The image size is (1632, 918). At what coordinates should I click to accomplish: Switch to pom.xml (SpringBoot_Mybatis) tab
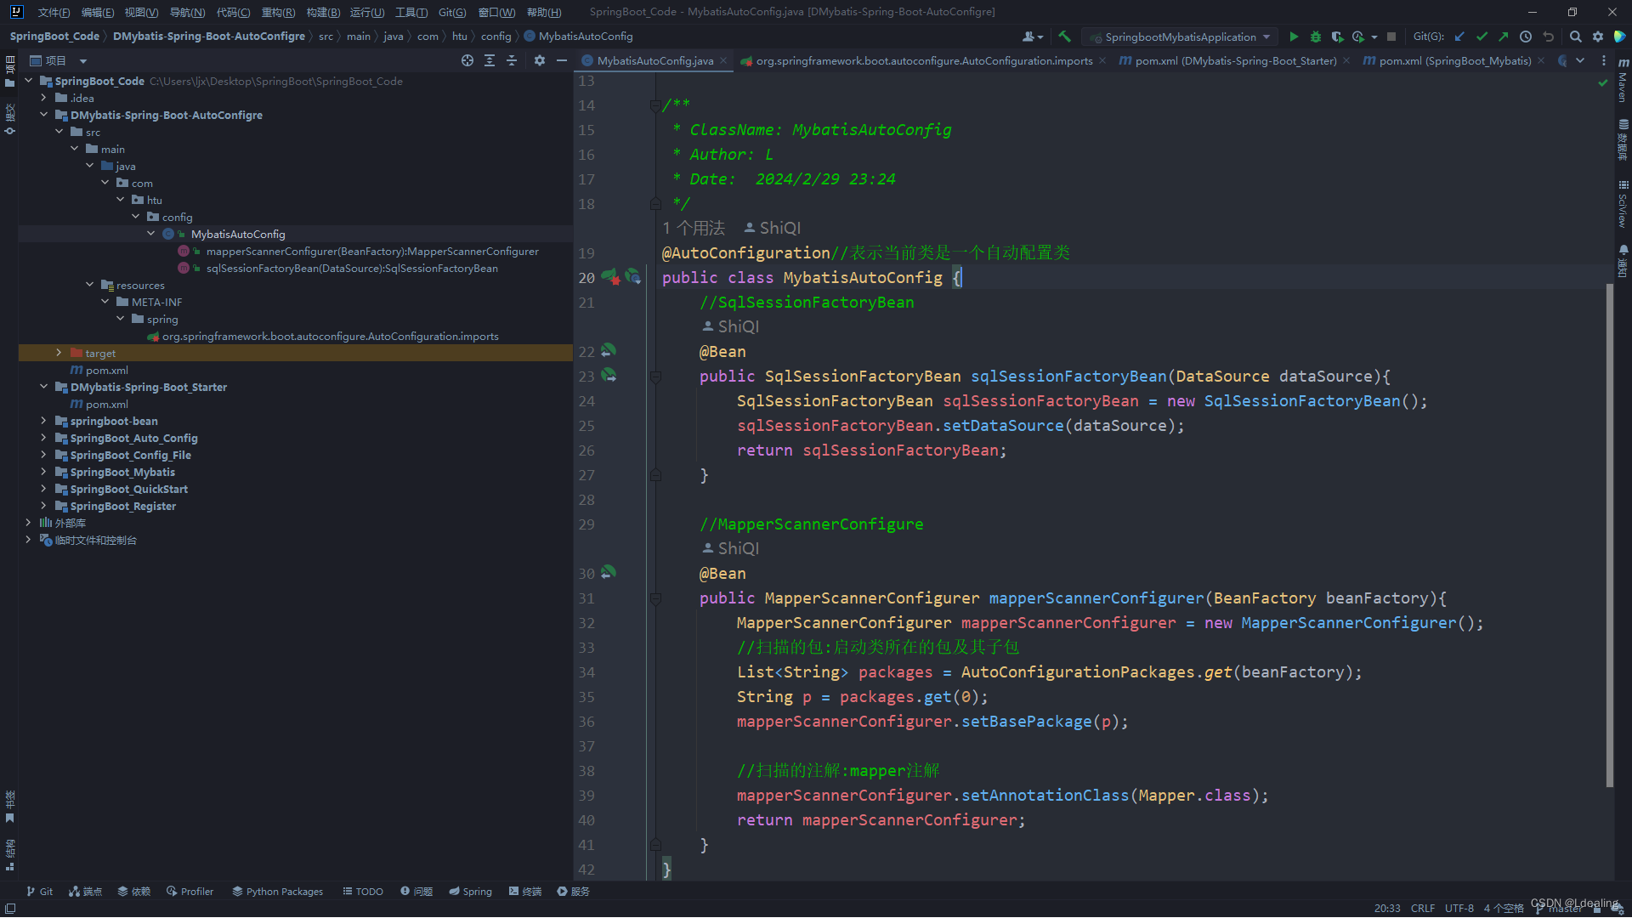coord(1453,60)
